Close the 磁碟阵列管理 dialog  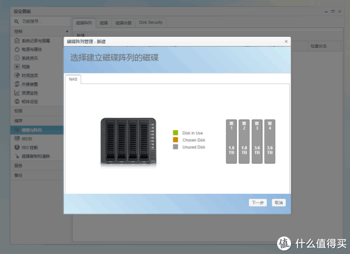coord(286,41)
